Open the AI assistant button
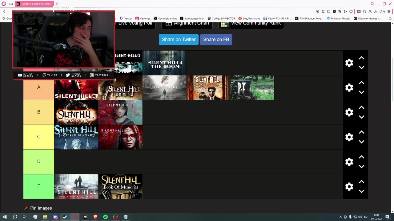 click(x=383, y=12)
